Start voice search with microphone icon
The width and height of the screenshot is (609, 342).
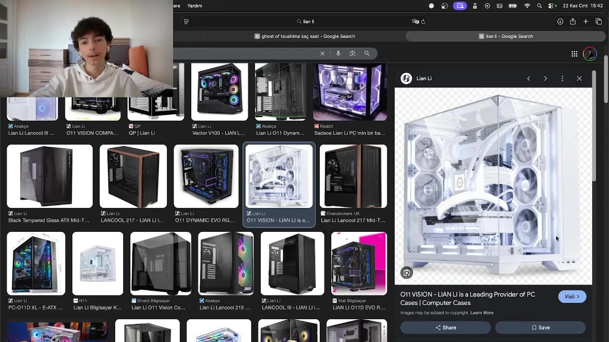pyautogui.click(x=338, y=54)
